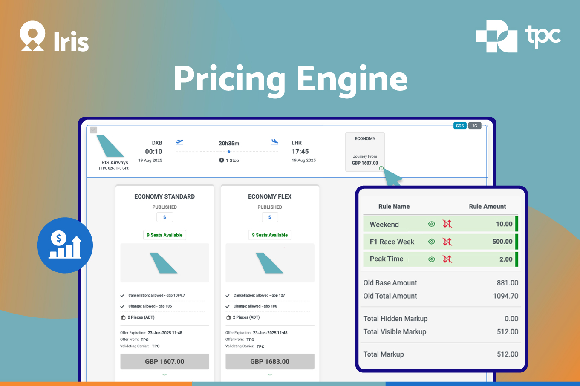Screen dimensions: 580x386
Task: Click the 2.00 rule amount
Action: [506, 259]
